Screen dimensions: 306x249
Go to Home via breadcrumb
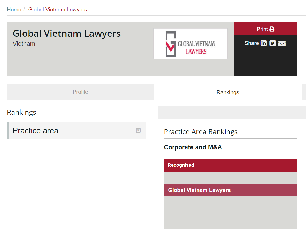point(14,10)
